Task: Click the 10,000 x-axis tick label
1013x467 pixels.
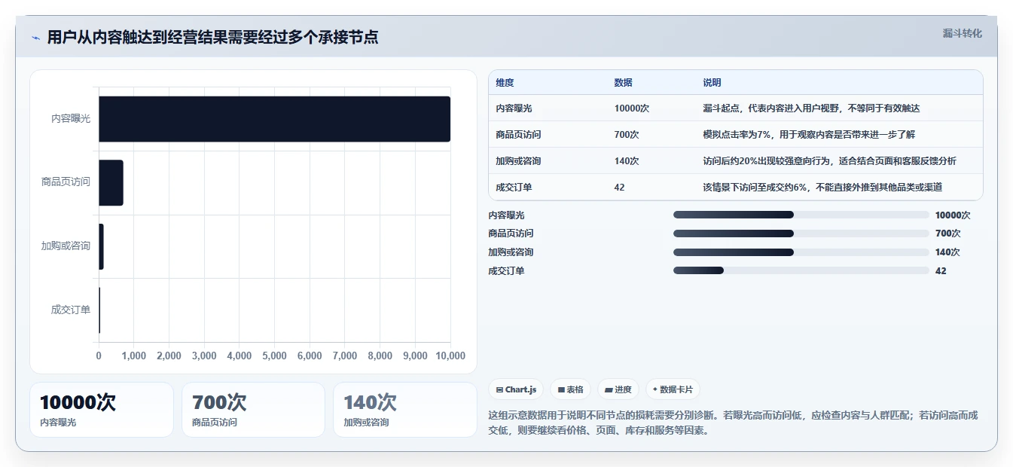Action: click(x=450, y=356)
